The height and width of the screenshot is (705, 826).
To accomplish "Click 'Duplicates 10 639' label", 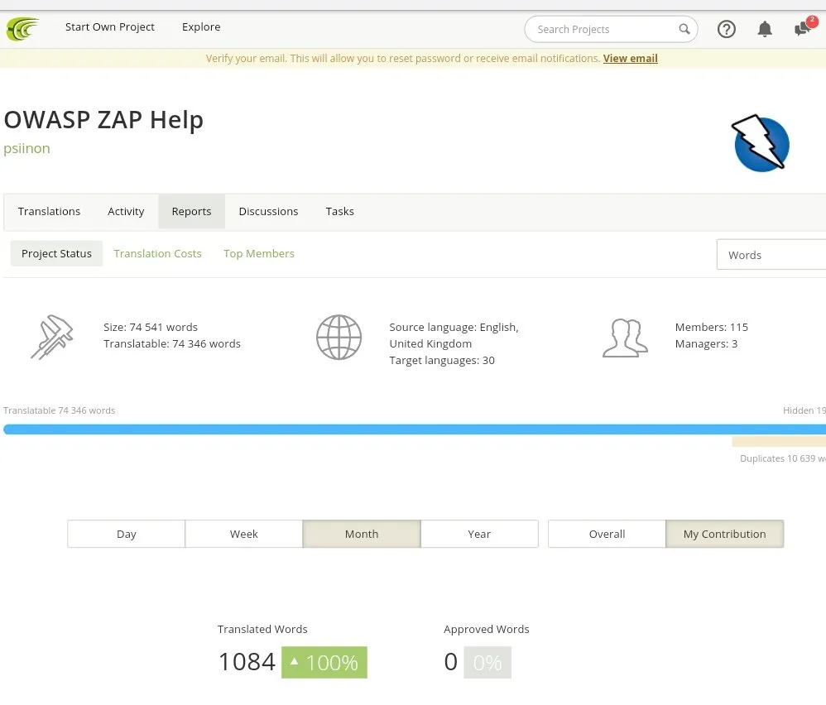I will pyautogui.click(x=783, y=458).
